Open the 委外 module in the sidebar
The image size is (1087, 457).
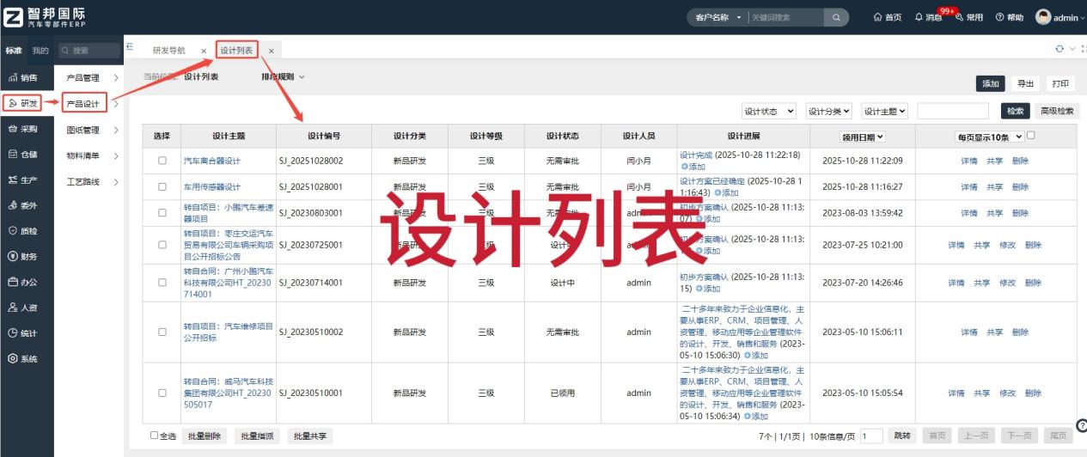coord(23,205)
